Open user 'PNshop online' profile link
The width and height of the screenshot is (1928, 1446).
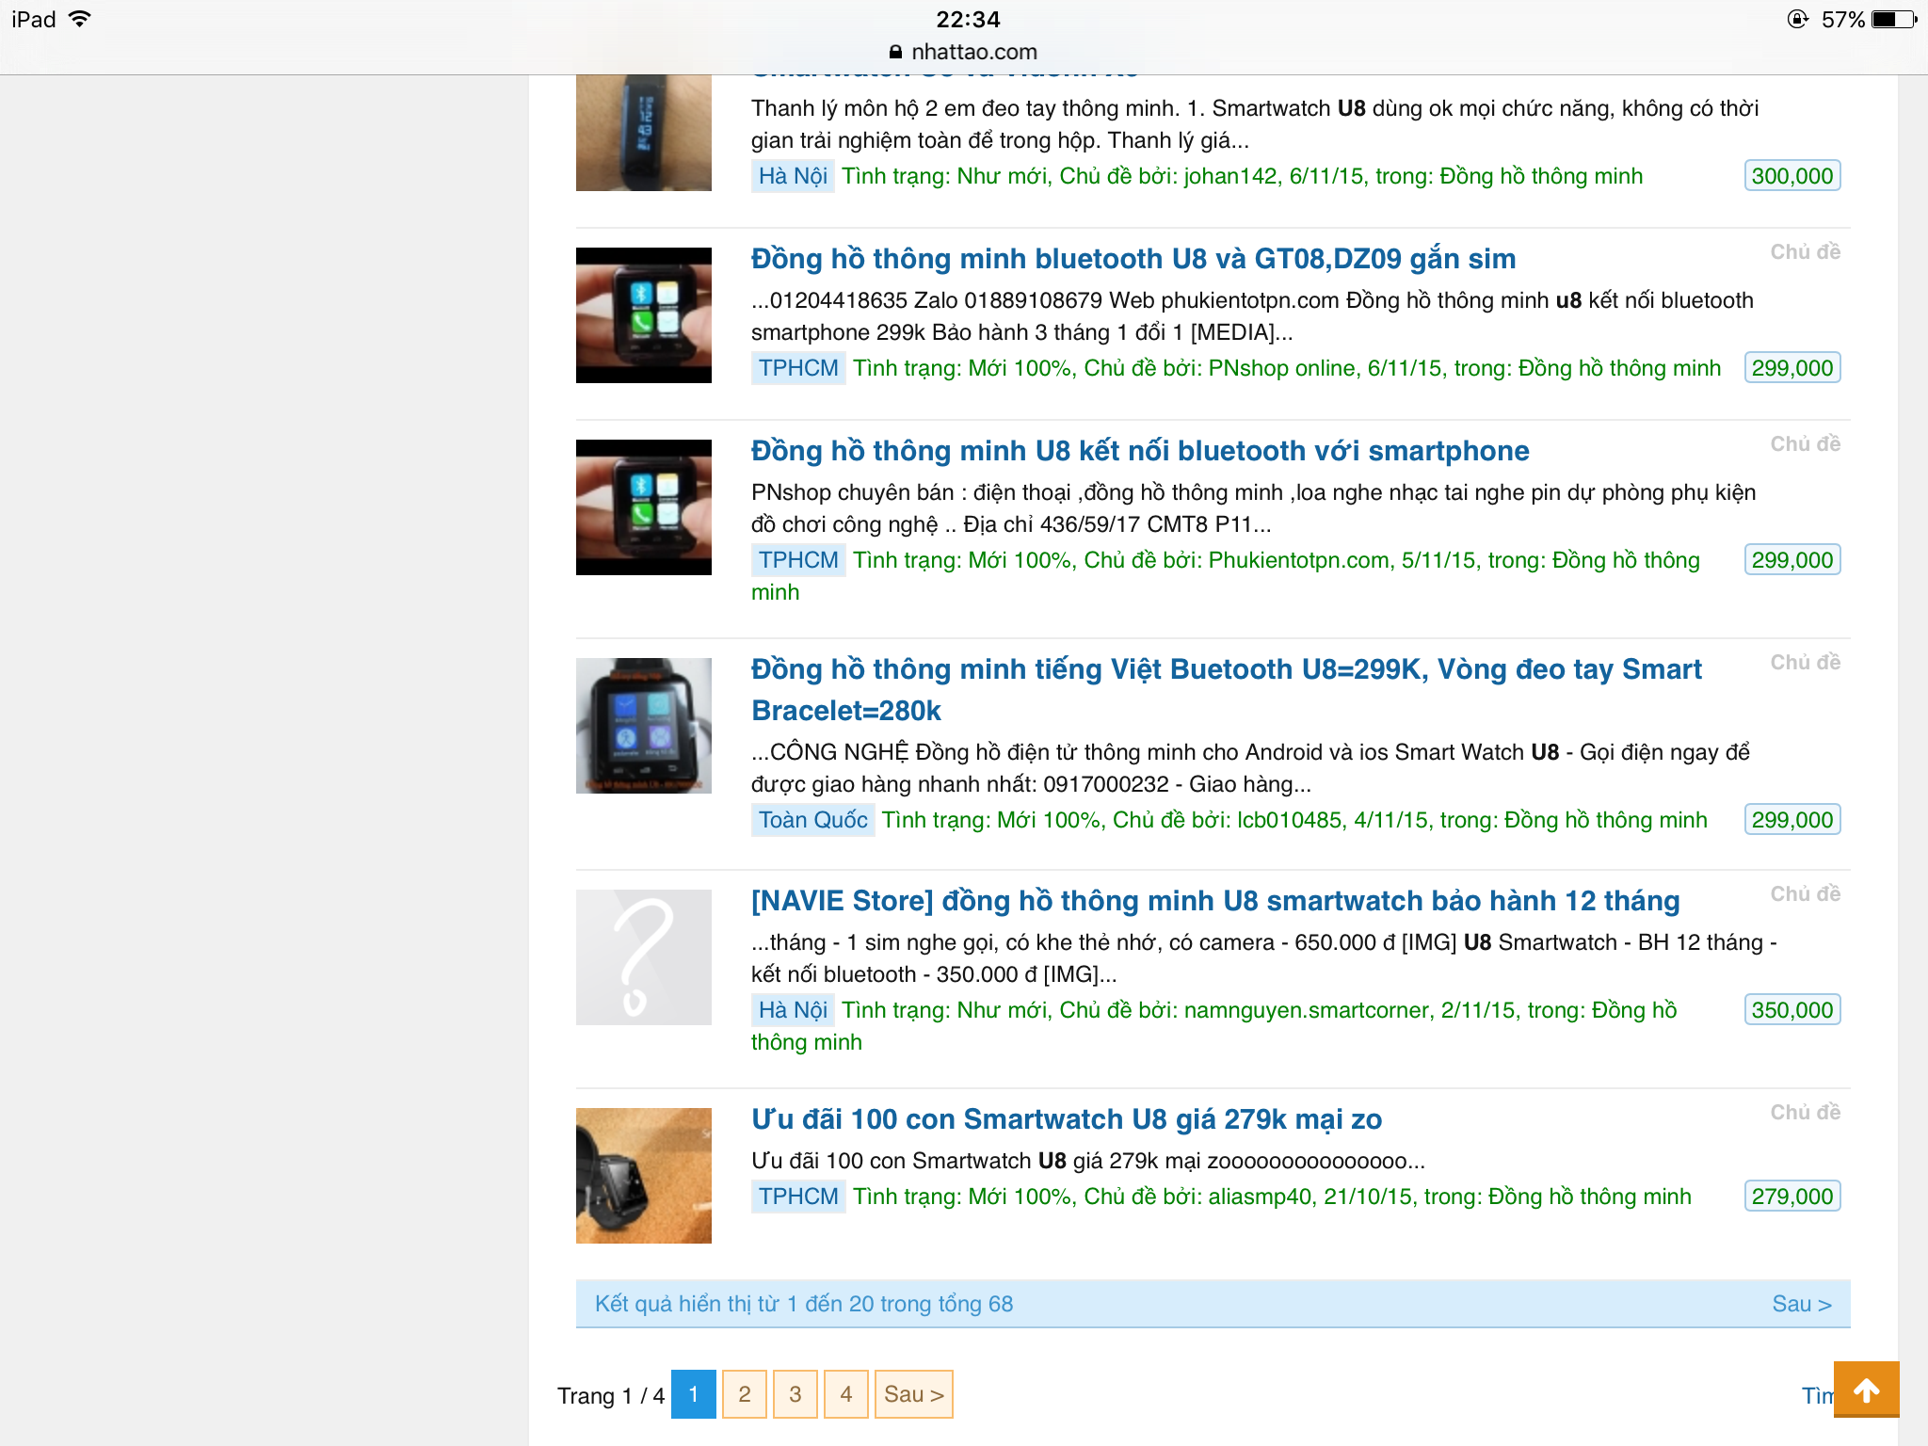[x=1281, y=368]
